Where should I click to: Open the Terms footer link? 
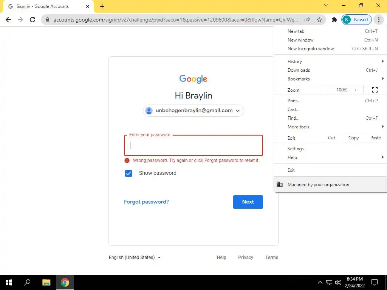tap(272, 258)
